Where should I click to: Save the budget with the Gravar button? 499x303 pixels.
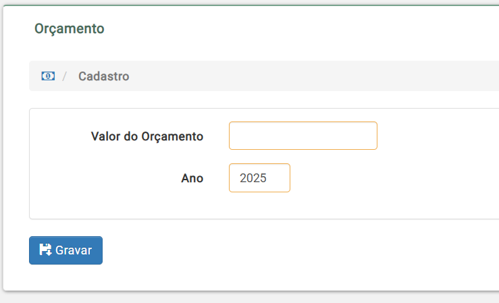[66, 250]
